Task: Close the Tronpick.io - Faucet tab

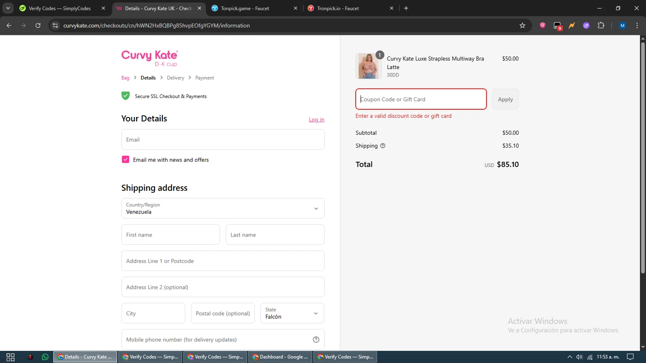Action: click(391, 8)
